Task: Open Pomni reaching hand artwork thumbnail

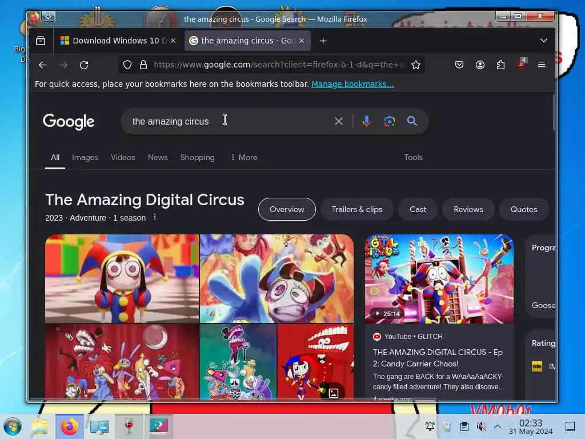Action: (x=277, y=278)
